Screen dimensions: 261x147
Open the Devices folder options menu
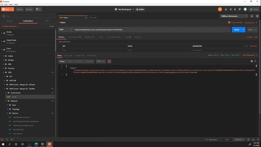[53, 113]
